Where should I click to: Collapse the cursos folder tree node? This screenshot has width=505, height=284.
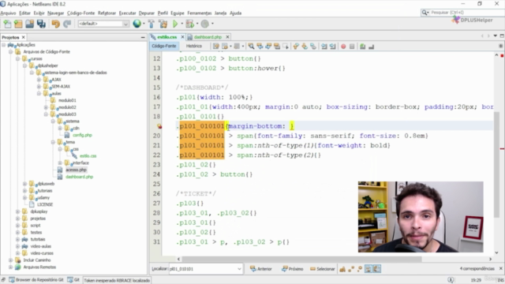(17, 58)
